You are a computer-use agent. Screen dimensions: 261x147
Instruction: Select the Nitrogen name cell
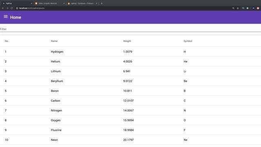(x=56, y=111)
